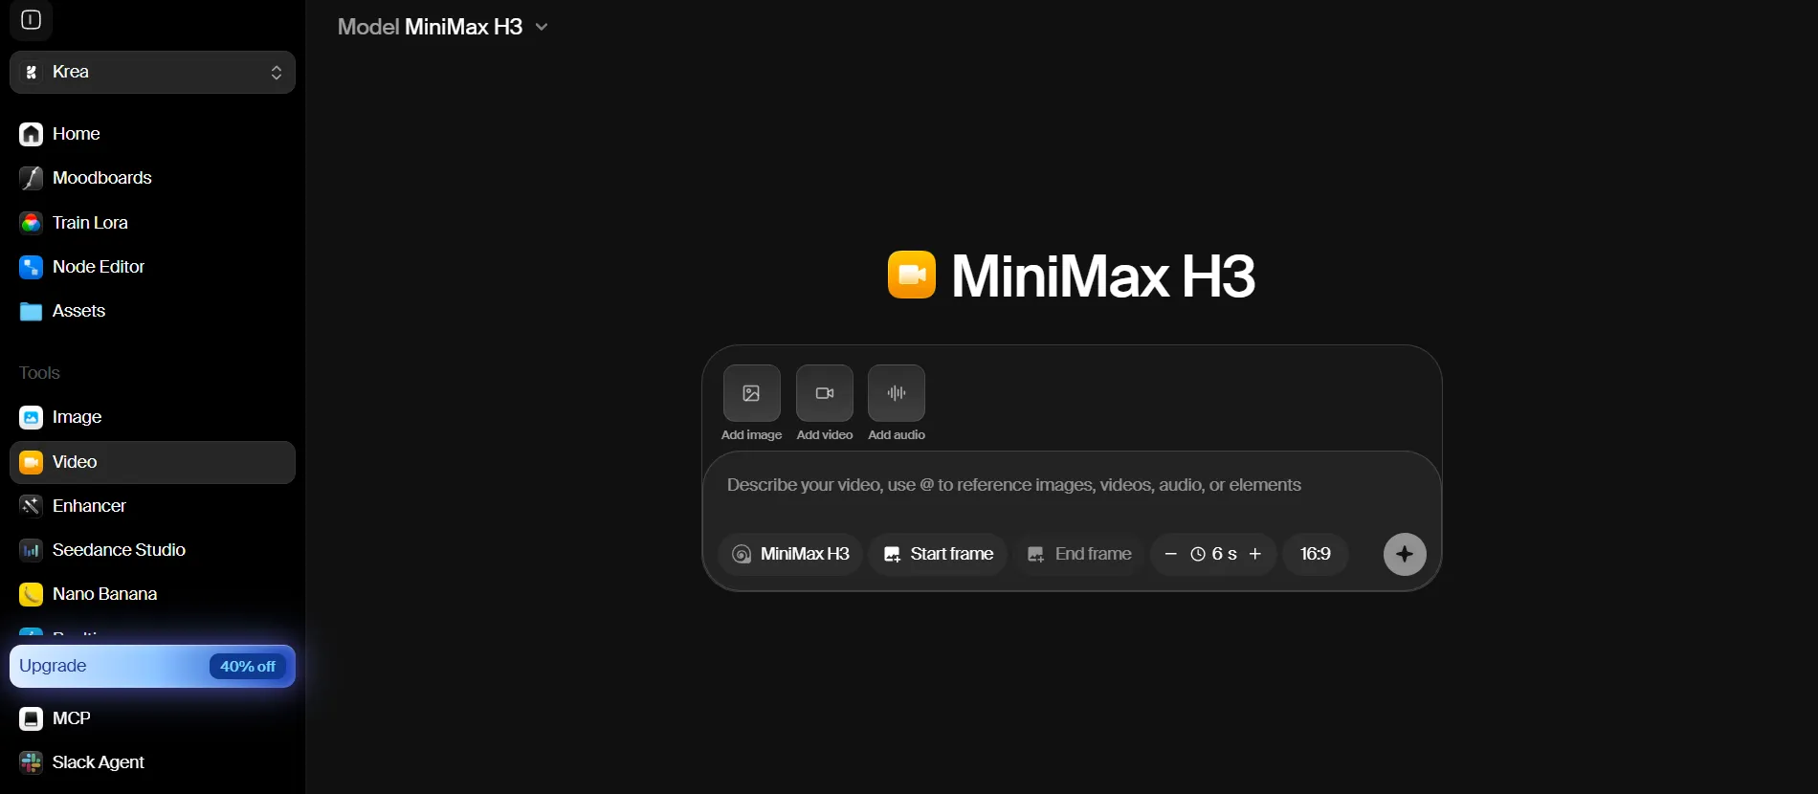1818x794 pixels.
Task: Click the Start frame button
Action: click(x=938, y=554)
